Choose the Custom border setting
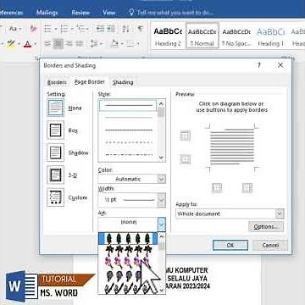 point(56,197)
